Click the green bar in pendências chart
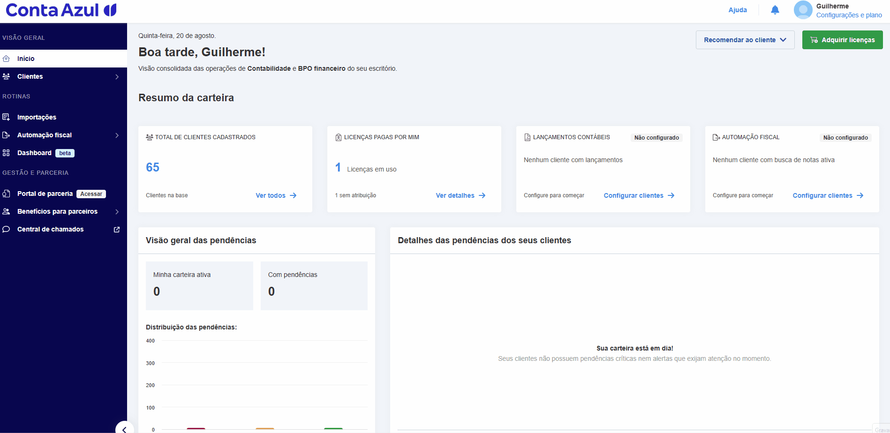The width and height of the screenshot is (890, 433). pos(333,428)
